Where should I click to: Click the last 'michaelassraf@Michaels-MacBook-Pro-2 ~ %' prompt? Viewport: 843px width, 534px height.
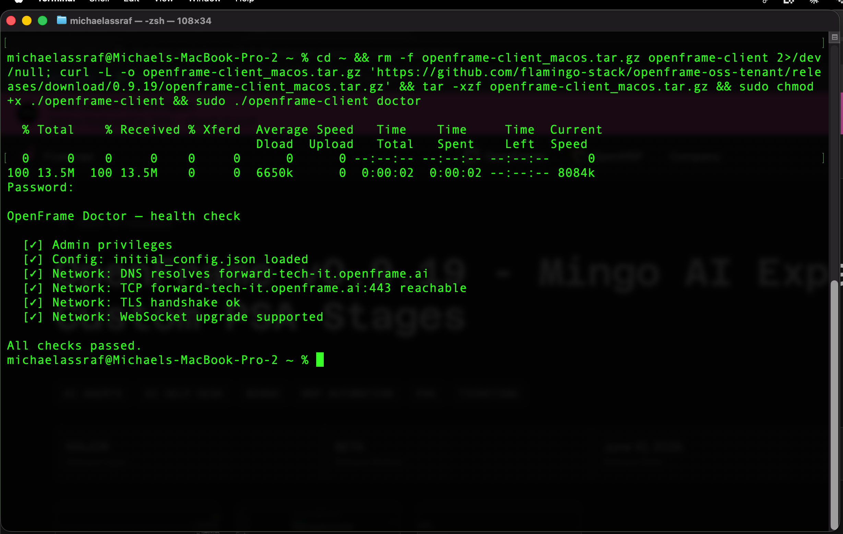coord(158,360)
